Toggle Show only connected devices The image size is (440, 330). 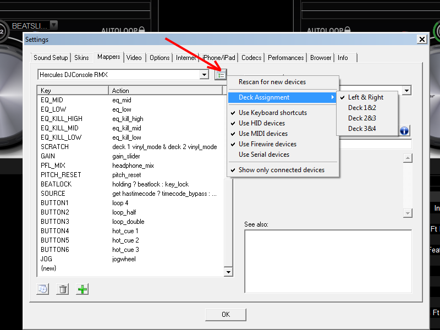283,170
